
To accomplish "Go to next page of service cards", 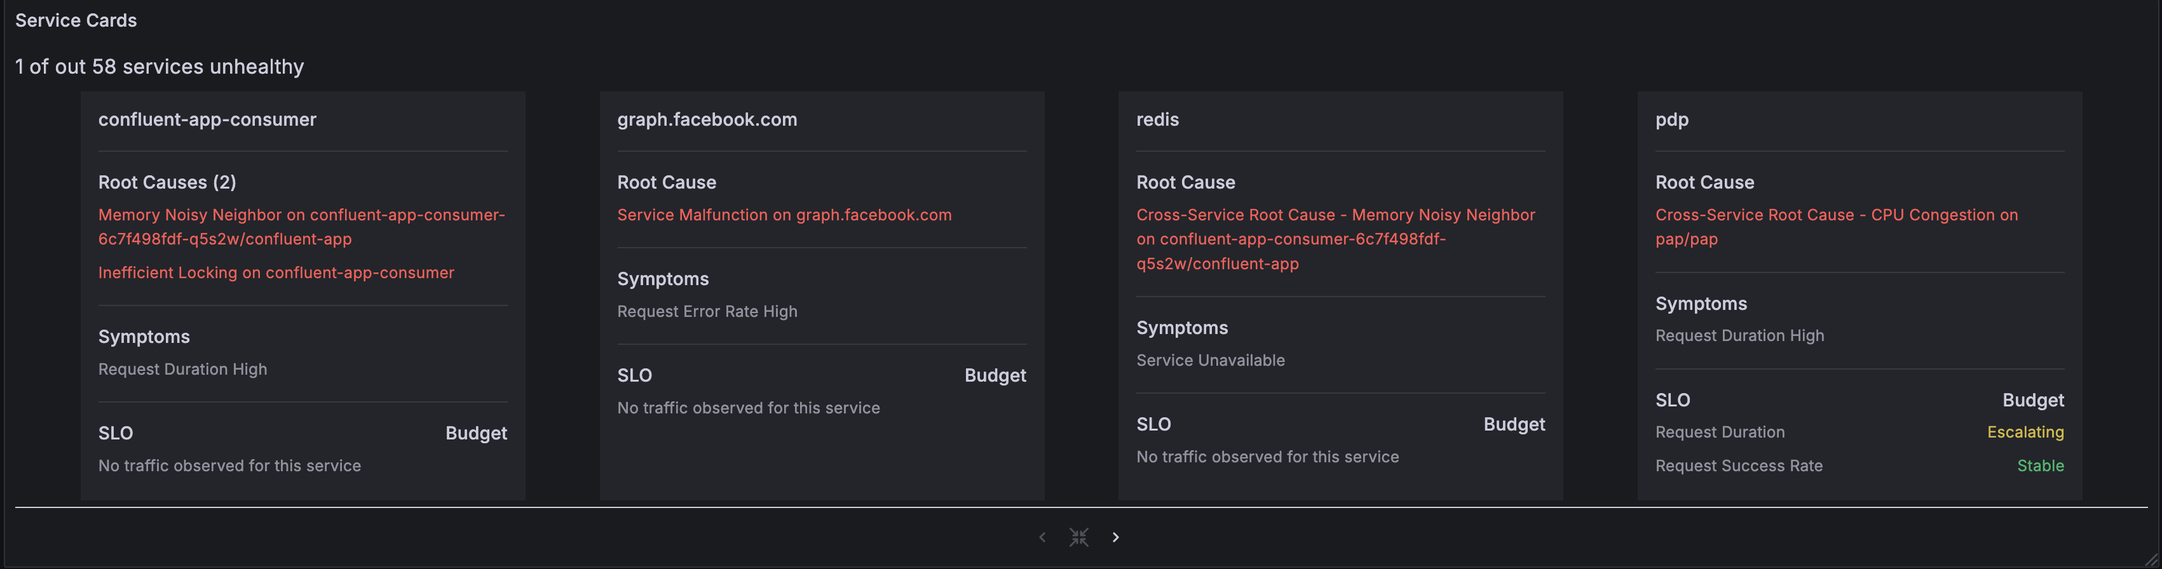I will (x=1115, y=537).
